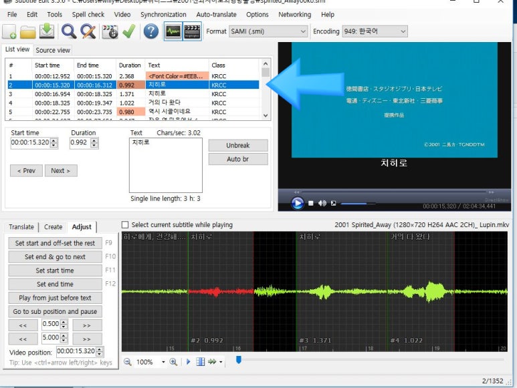517x388 pixels.
Task: Zoom in the waveform
Action: (x=173, y=362)
